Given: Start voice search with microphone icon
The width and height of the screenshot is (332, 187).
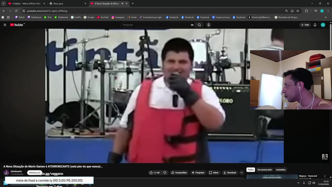Looking at the screenshot, I should (x=209, y=25).
